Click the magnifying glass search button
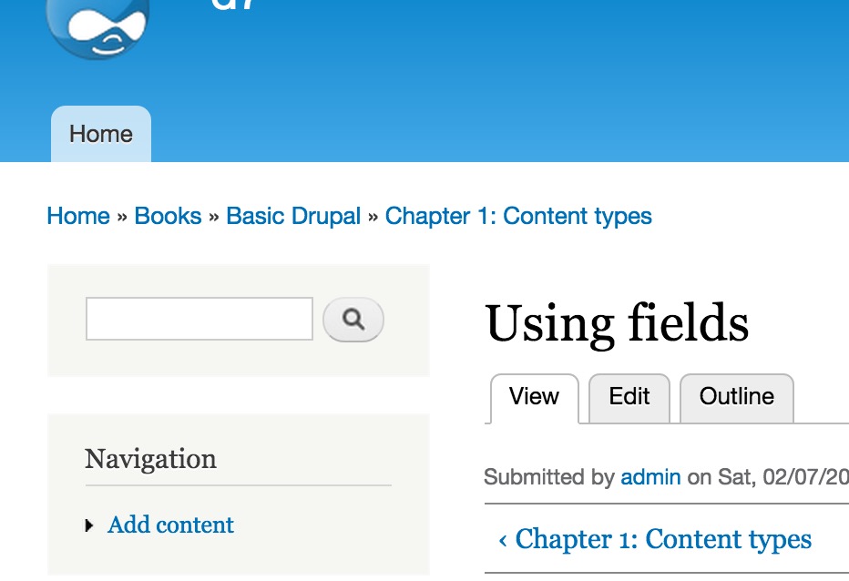The height and width of the screenshot is (581, 849). pos(353,319)
